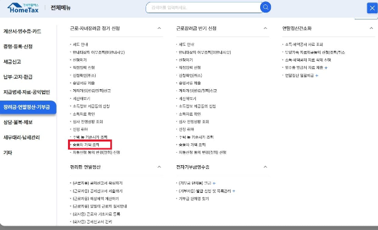Open (근로자용) 공제신고서 제출하기
Screen dimensions: 378x230
[x=98, y=191]
